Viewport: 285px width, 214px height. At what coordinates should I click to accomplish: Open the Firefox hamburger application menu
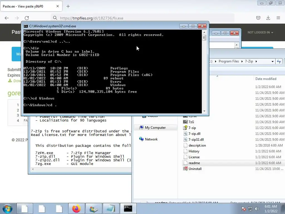click(x=278, y=18)
